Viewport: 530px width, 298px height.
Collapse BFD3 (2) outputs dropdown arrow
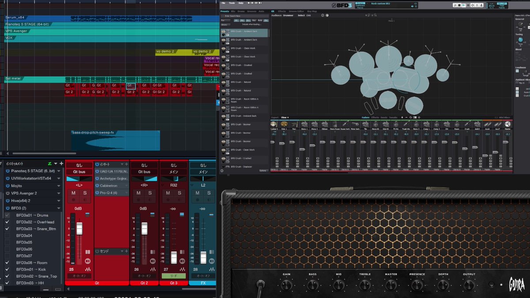pos(59,208)
